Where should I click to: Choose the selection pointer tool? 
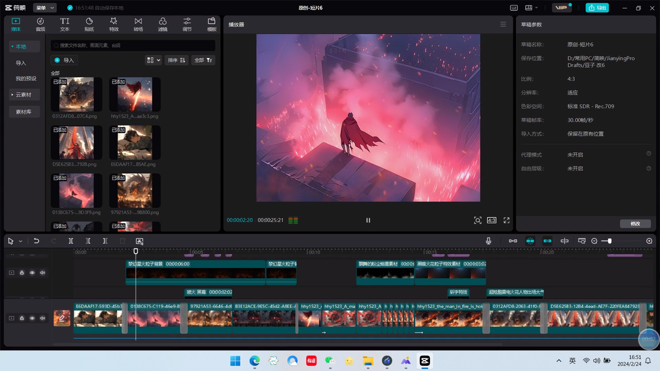click(x=11, y=241)
